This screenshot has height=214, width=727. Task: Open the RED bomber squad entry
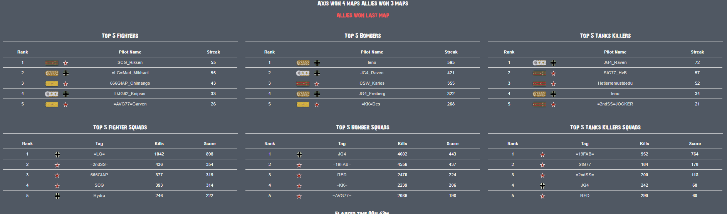pyautogui.click(x=342, y=175)
